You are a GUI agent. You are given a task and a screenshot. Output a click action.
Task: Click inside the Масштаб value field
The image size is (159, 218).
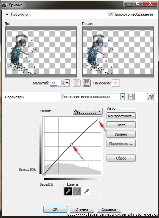tap(56, 82)
